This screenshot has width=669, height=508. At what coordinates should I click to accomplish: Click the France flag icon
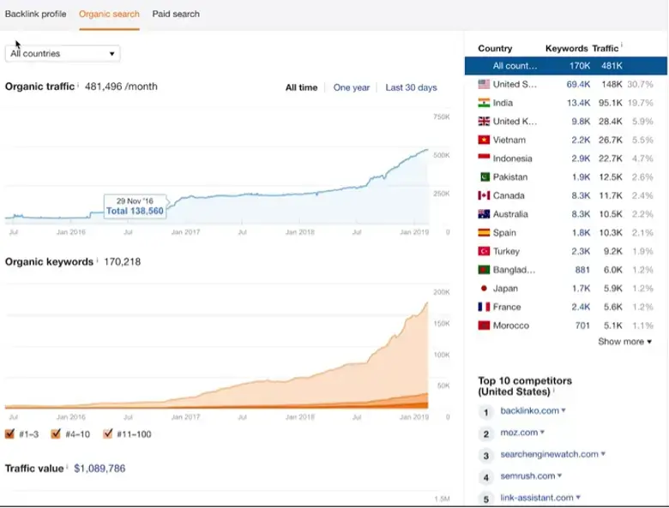click(x=484, y=307)
